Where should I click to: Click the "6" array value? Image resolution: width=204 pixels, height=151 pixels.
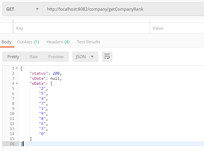click(42, 124)
